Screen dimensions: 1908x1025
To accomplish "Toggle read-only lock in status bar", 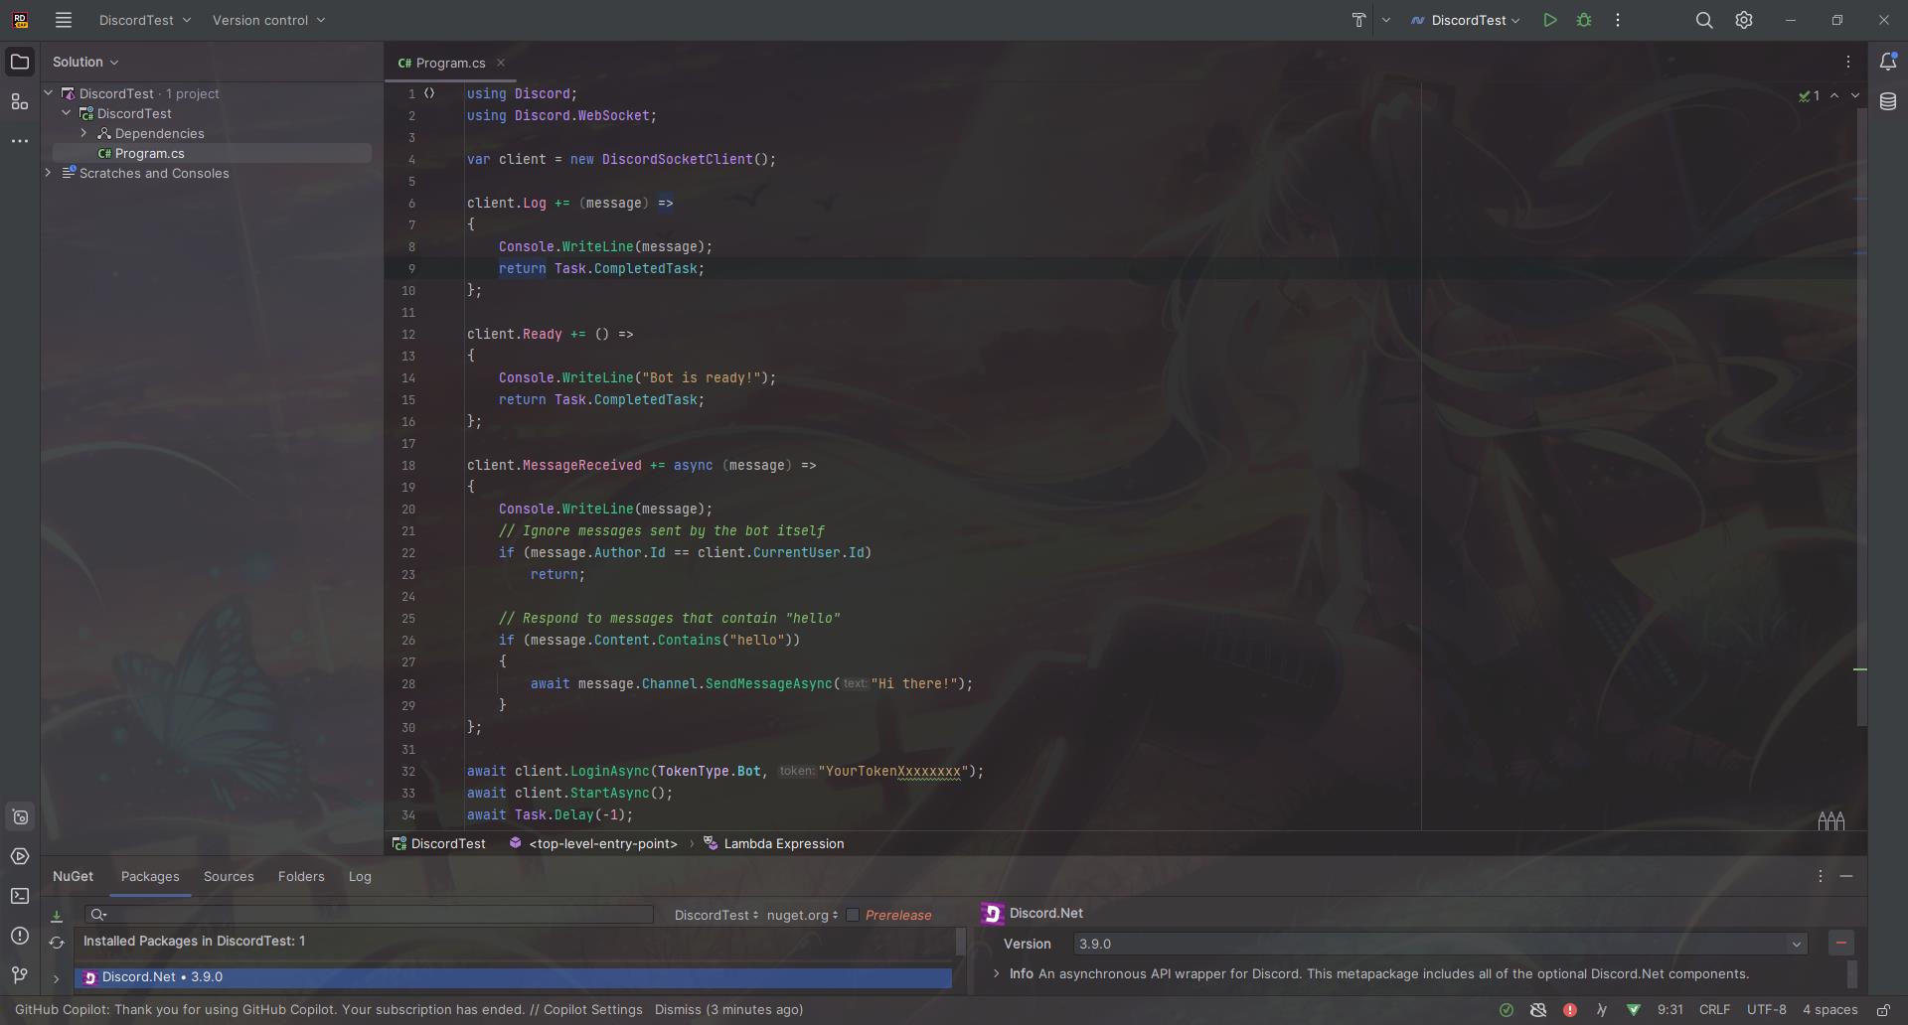I will pos(1883,1010).
